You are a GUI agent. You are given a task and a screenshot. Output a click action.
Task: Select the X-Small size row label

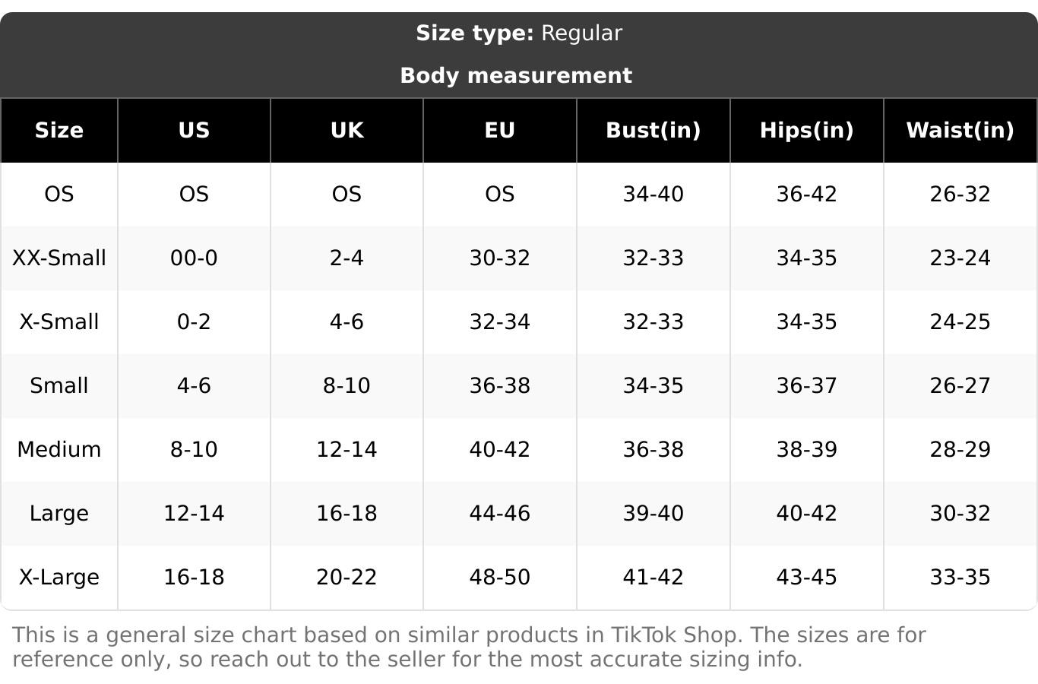point(59,321)
